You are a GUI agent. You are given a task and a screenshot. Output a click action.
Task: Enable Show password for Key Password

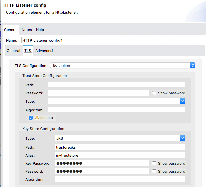tap(154, 163)
